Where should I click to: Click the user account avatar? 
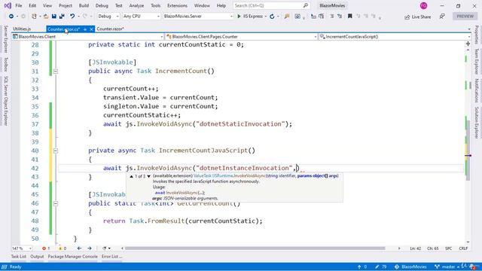click(x=423, y=5)
